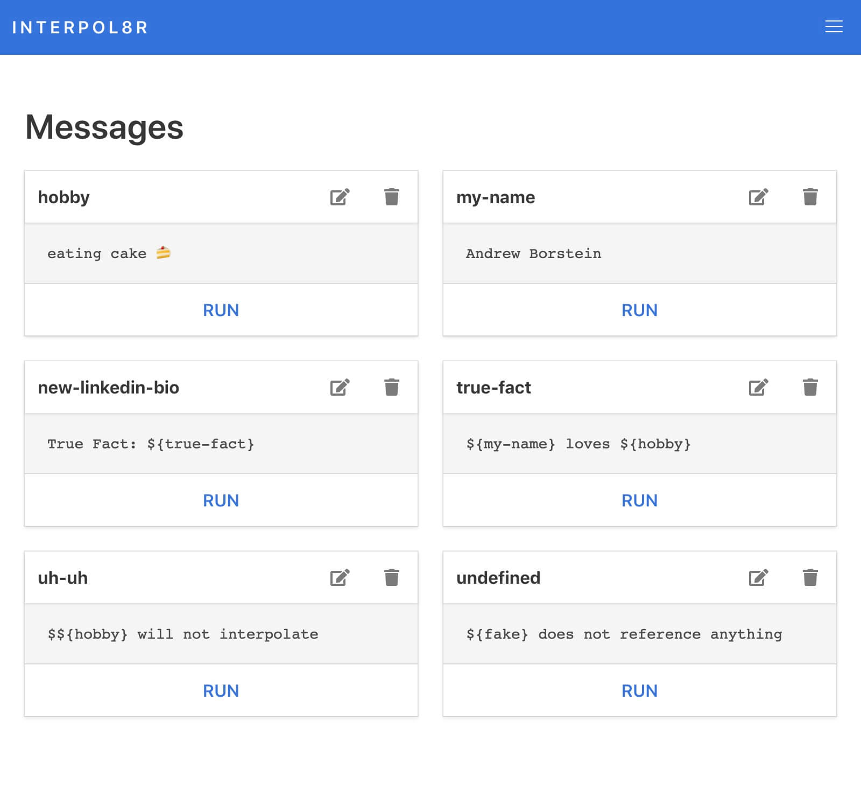Delete the hobby message
The image size is (861, 801).
tap(391, 197)
